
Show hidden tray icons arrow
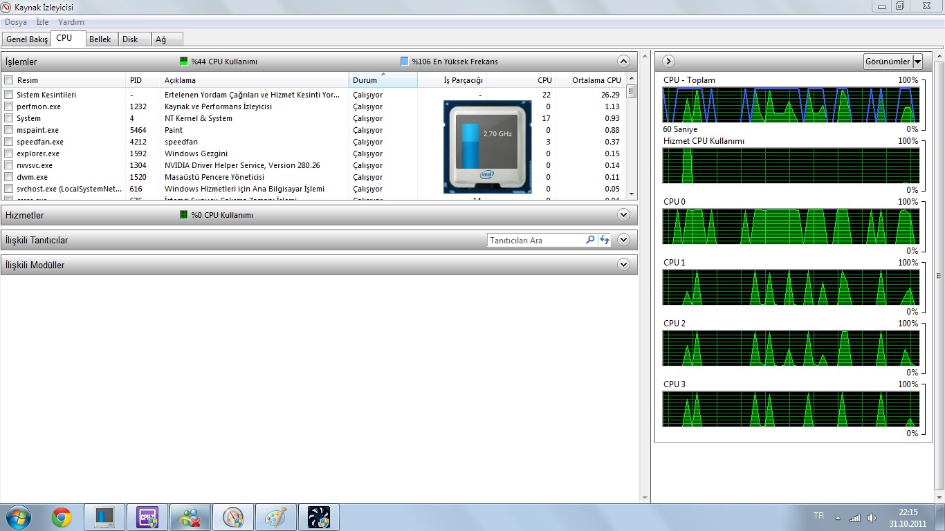[838, 518]
